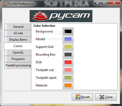Screen dimensions: 122x106
Task: Select the red Drill color swatch
Action: click(68, 62)
